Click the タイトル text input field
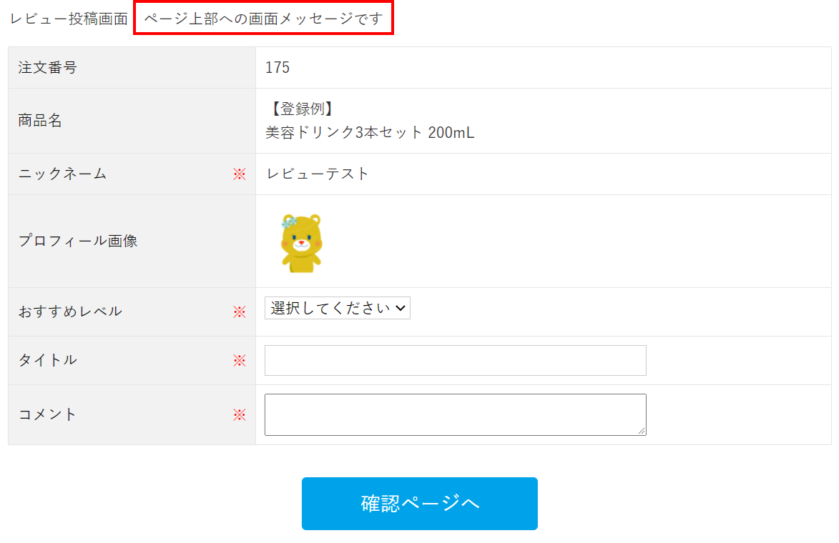The height and width of the screenshot is (543, 839). click(455, 360)
